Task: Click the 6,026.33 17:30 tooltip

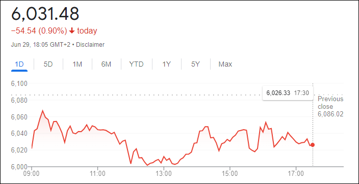Action: 288,93
